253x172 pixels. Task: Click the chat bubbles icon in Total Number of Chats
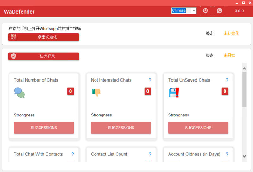pyautogui.click(x=19, y=93)
